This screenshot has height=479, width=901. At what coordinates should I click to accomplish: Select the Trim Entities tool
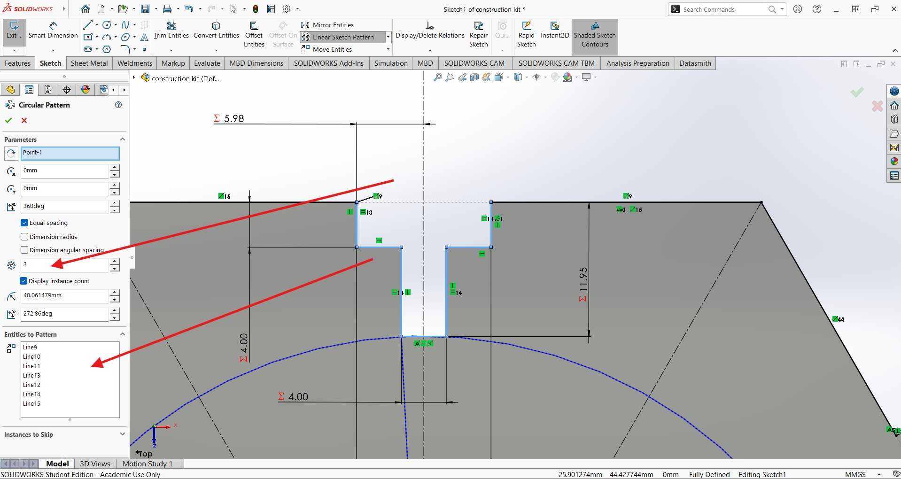(x=171, y=30)
